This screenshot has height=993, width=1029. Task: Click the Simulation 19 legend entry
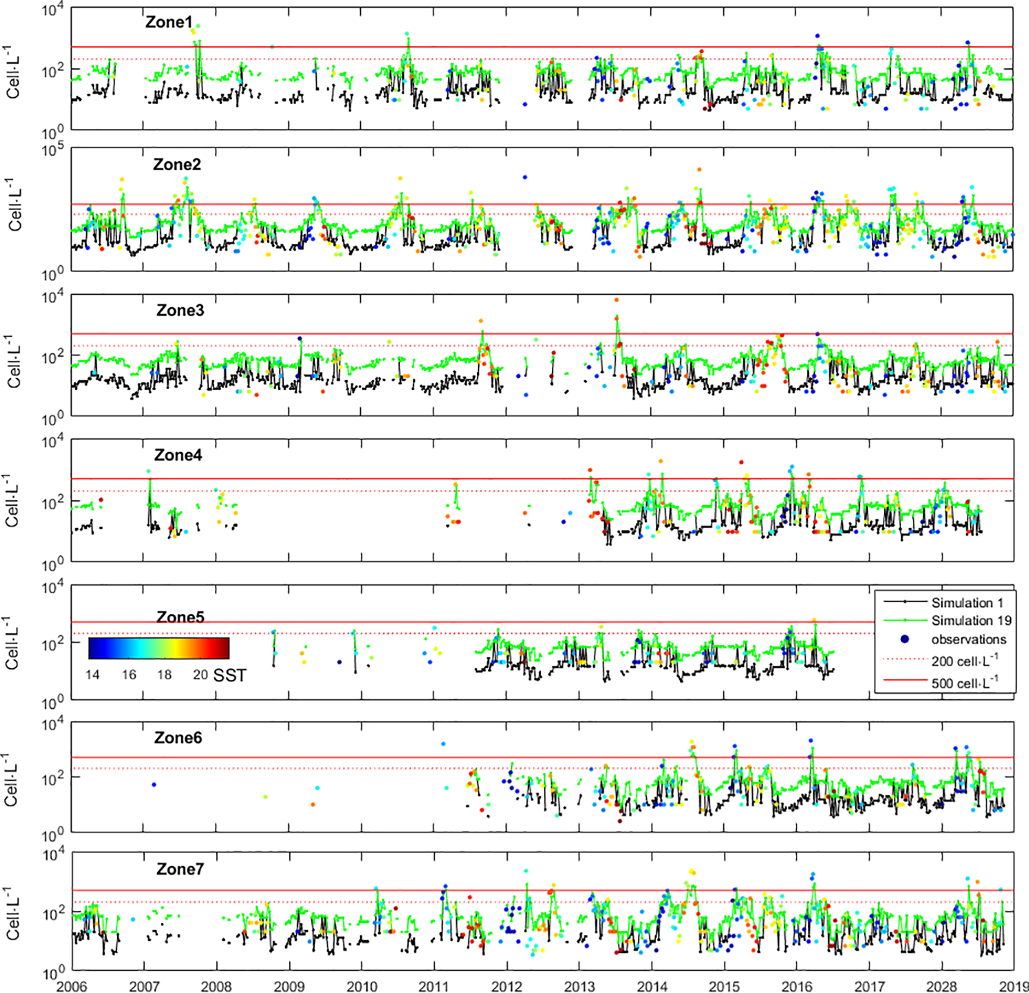tap(971, 621)
